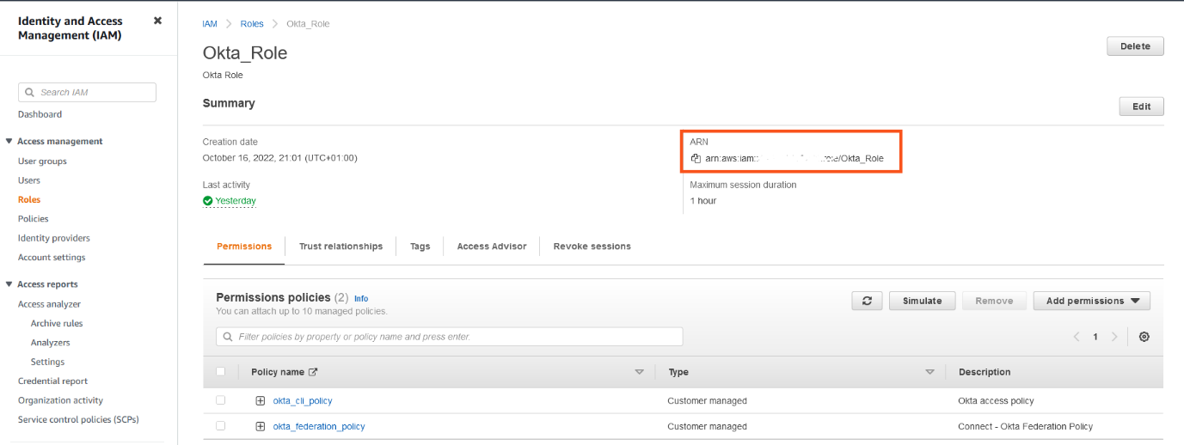Screen dimensions: 1184x445
Task: Select all policies header checkbox
Action: pyautogui.click(x=221, y=372)
